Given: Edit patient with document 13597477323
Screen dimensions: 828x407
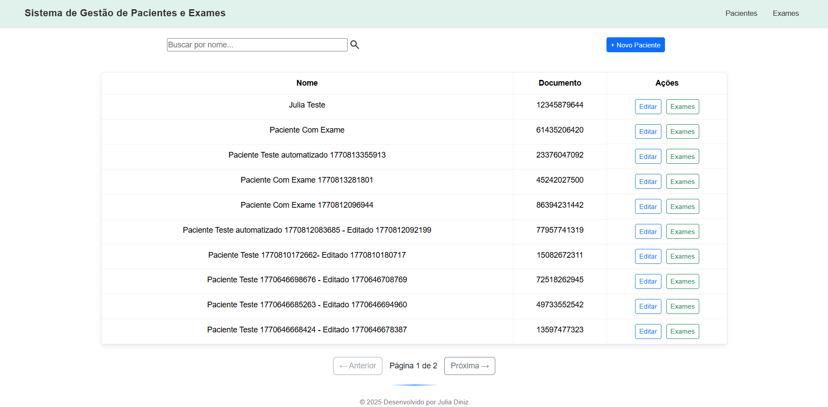Looking at the screenshot, I should [x=648, y=331].
